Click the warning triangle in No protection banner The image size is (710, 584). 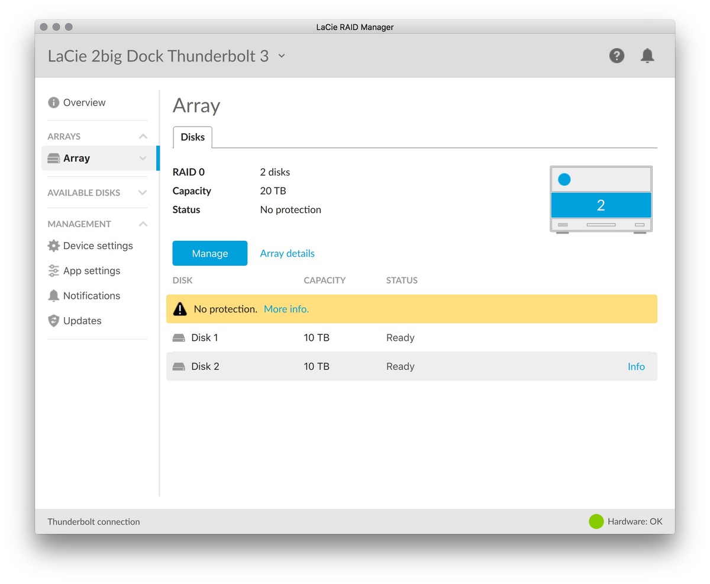[179, 308]
